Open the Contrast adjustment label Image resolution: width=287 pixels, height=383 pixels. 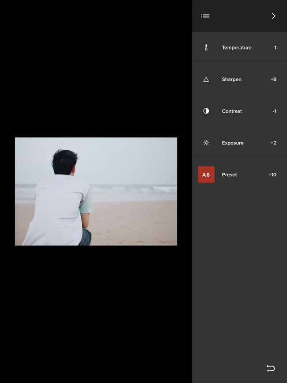pos(232,111)
